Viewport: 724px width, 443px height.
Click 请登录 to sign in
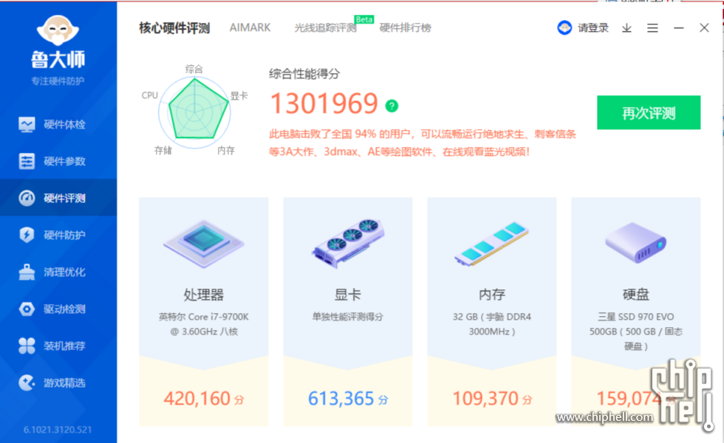click(x=593, y=28)
